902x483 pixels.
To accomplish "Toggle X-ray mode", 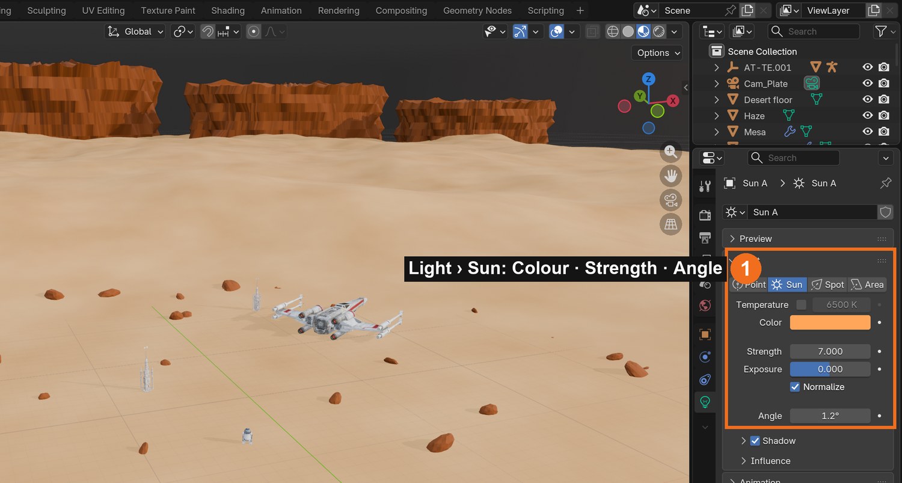I will tap(592, 31).
